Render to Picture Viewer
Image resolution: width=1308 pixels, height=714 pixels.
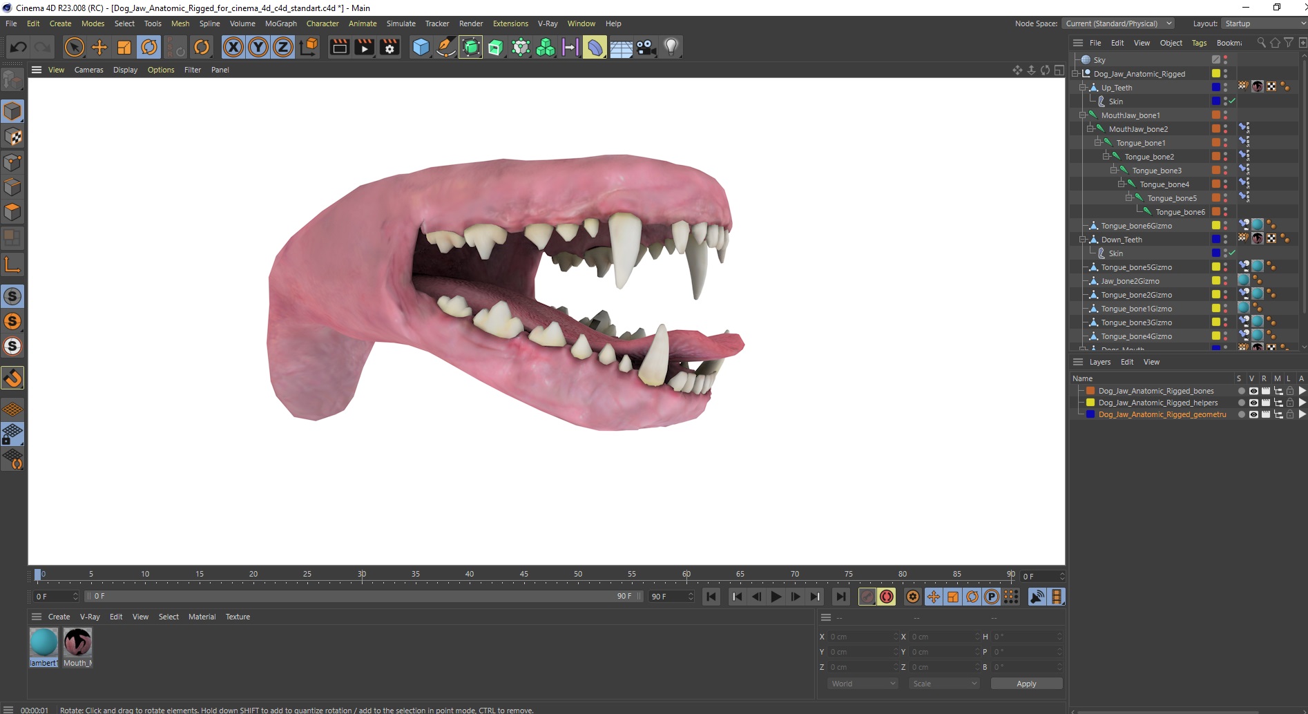[364, 47]
